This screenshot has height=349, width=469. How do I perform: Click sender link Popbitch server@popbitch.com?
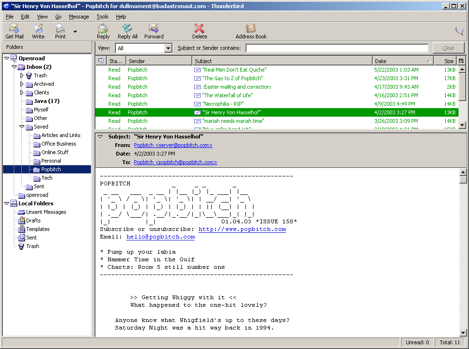[x=173, y=145]
